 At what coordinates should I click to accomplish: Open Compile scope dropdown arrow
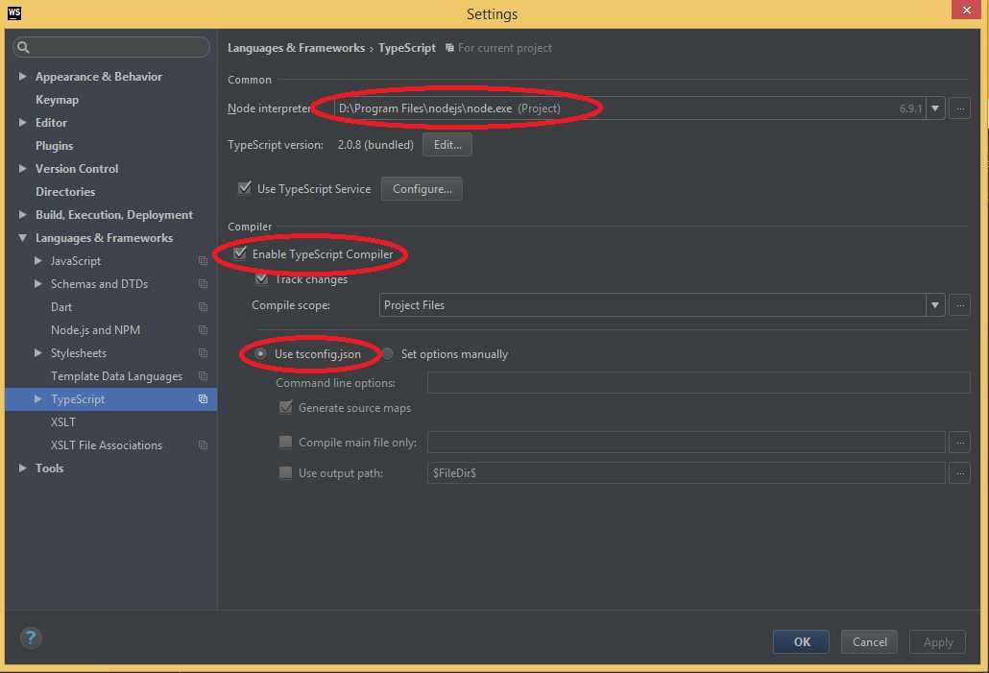point(935,305)
